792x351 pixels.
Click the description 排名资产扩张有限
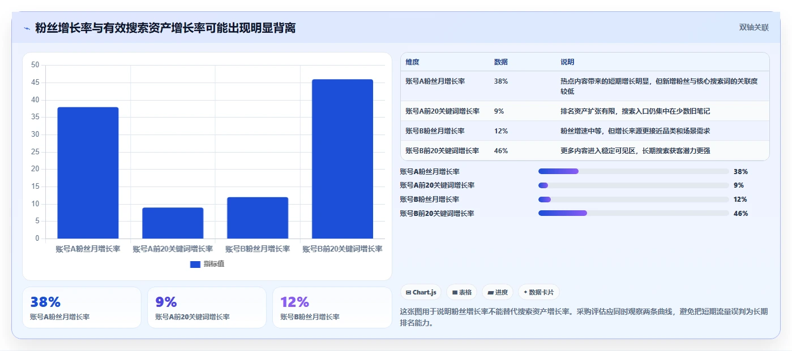point(635,111)
